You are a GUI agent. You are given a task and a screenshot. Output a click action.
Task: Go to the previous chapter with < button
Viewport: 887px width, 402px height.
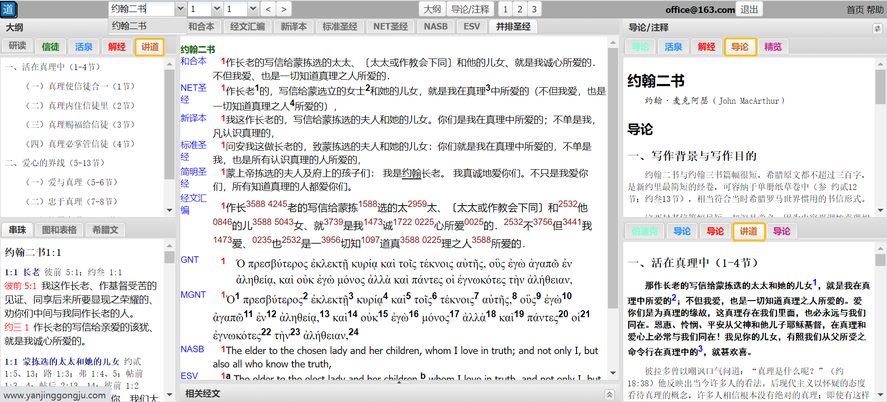coord(268,9)
